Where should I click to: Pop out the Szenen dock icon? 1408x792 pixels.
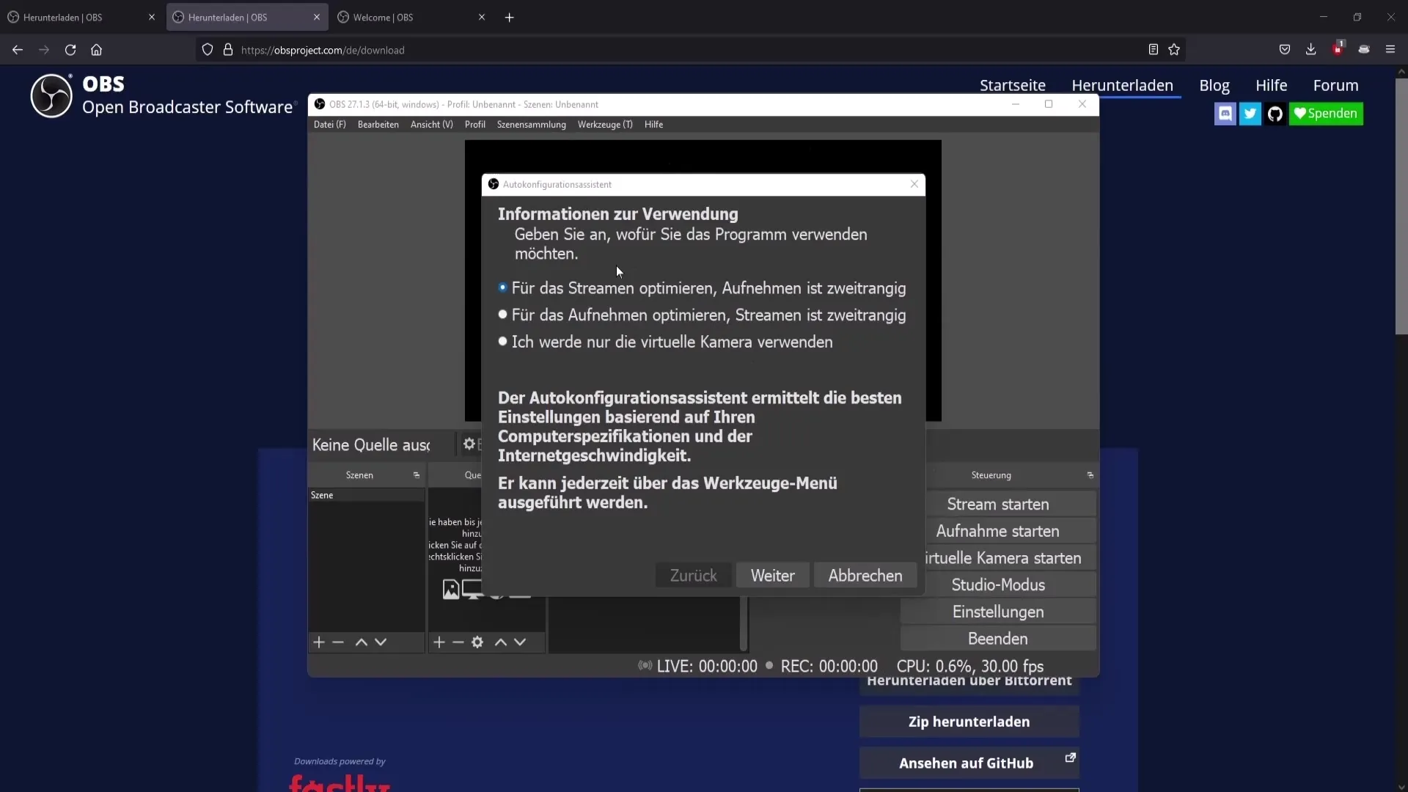[x=417, y=475]
